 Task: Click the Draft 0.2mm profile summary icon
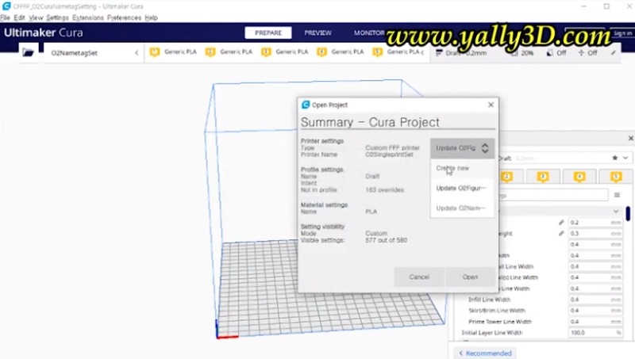pyautogui.click(x=439, y=53)
